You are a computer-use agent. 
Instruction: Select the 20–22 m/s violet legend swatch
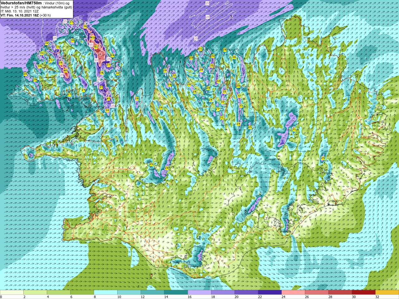click(246, 292)
